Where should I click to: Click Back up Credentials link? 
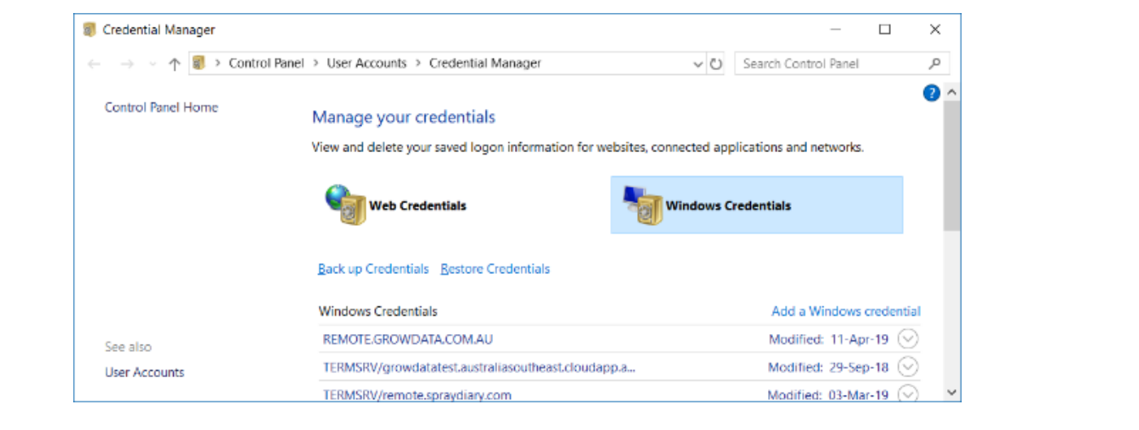[373, 269]
